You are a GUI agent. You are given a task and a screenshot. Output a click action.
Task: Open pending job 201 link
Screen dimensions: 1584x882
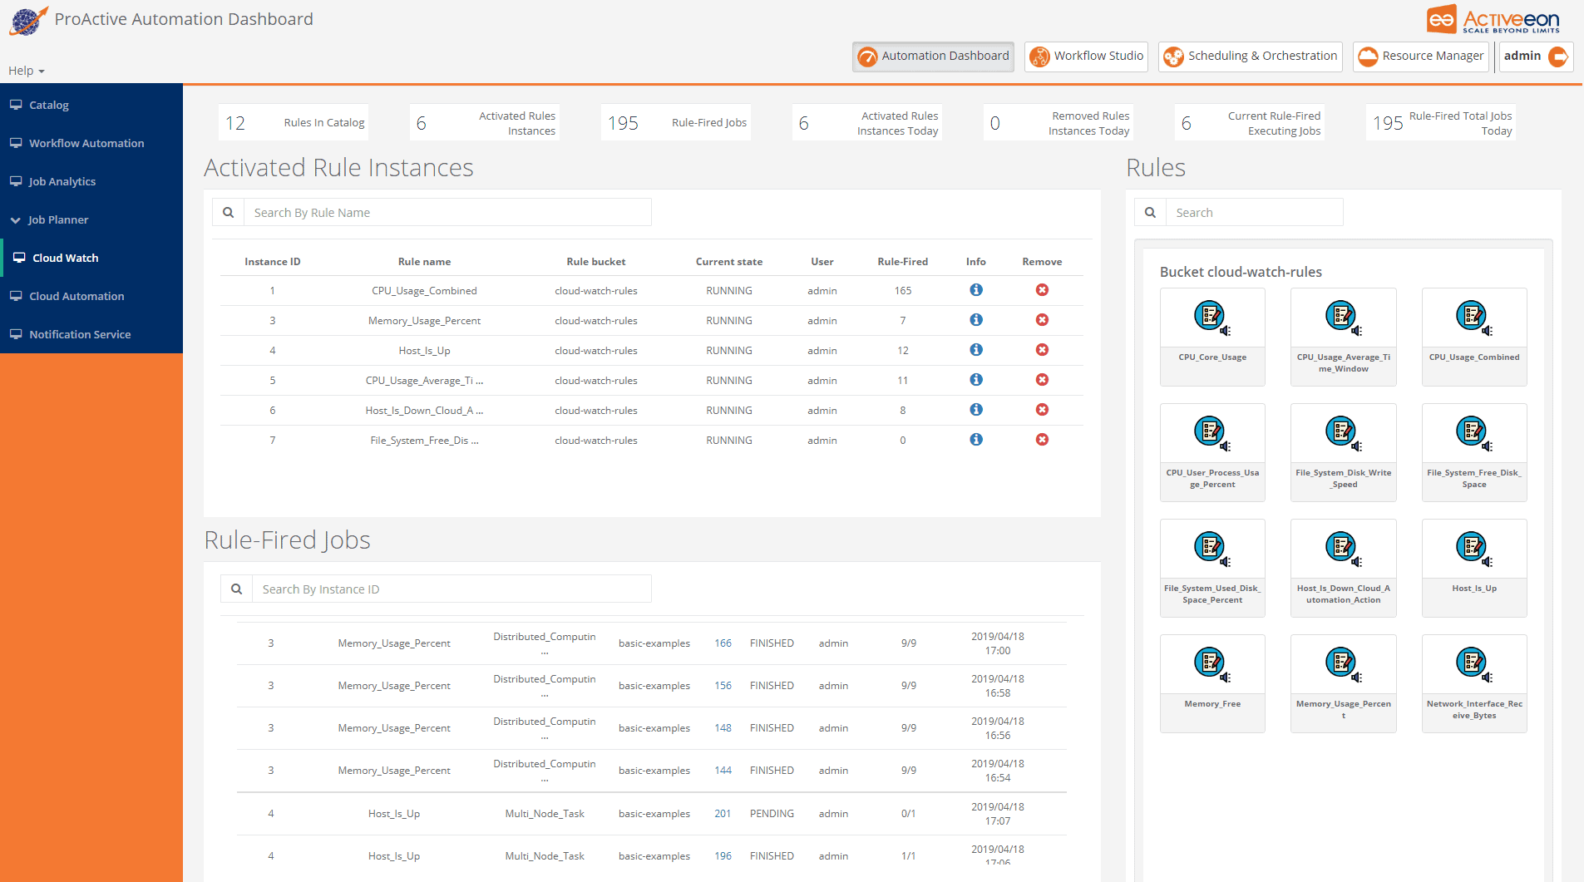point(723,814)
